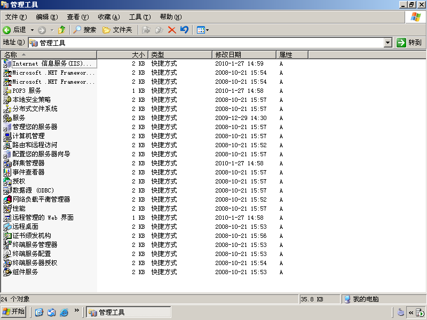Select the 数据源 (ODBC) icon
Viewport: 427px width, 320px height.
(7, 190)
